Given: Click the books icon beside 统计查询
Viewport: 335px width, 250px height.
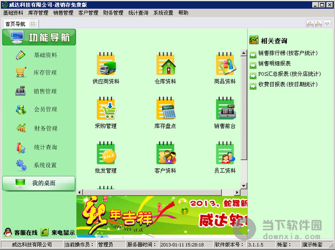Looking at the screenshot, I should (21, 147).
